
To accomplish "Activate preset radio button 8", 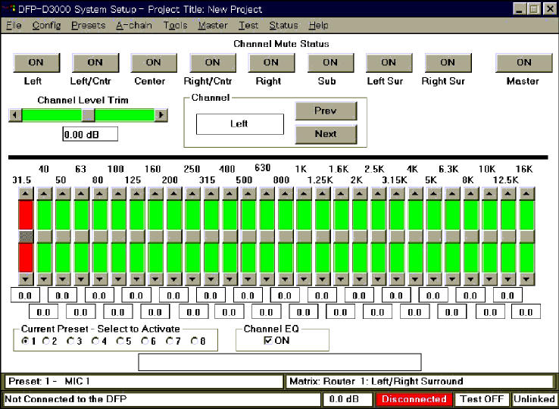I will 193,342.
